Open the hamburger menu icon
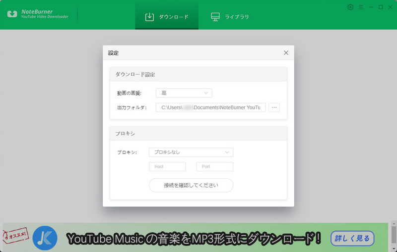The height and width of the screenshot is (252, 397). [x=361, y=7]
